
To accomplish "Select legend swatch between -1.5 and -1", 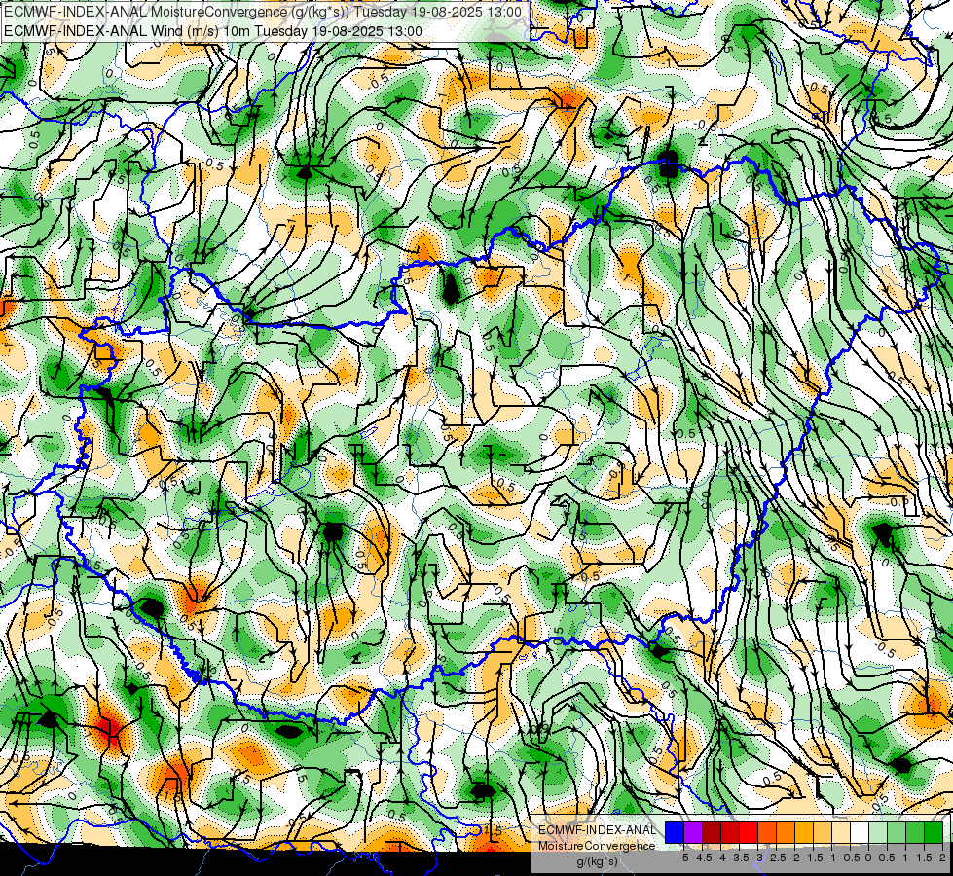I will pyautogui.click(x=823, y=833).
